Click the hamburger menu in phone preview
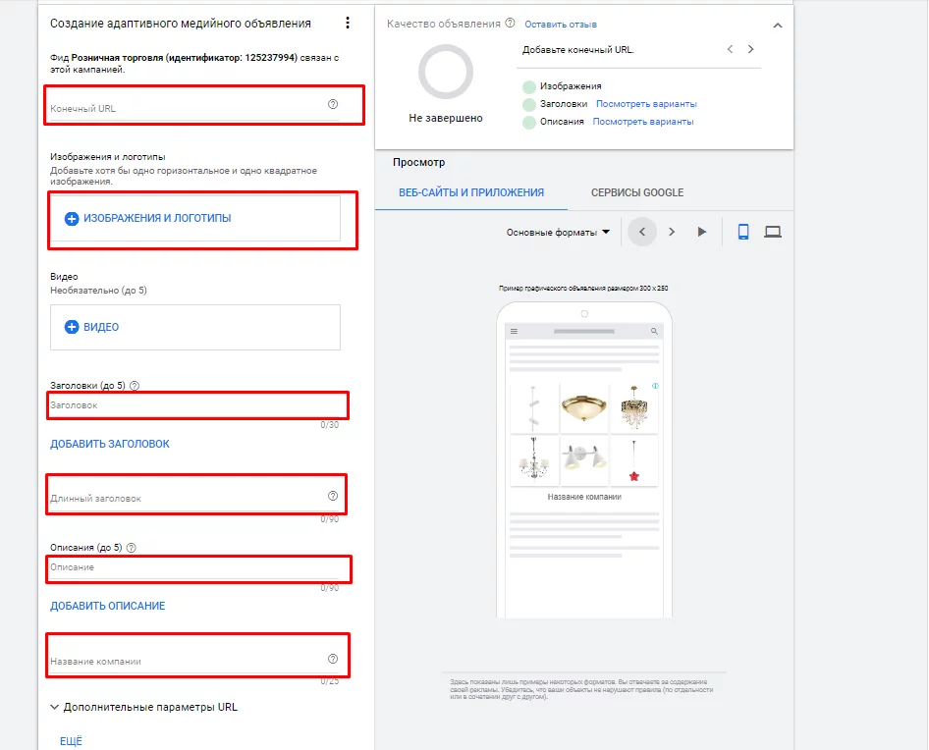This screenshot has width=929, height=750. click(x=514, y=331)
